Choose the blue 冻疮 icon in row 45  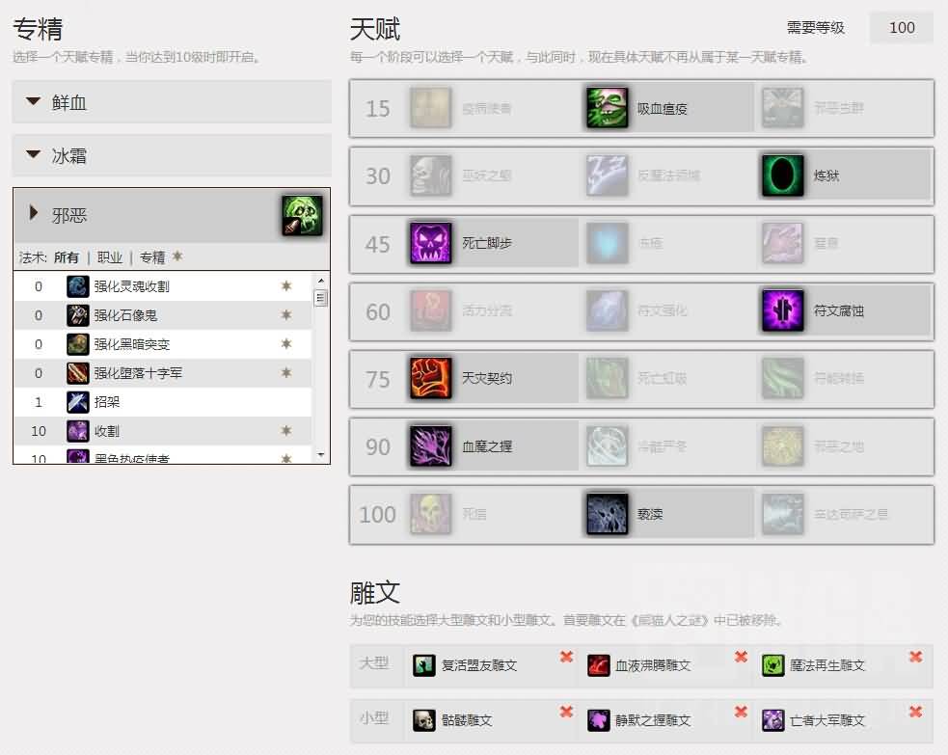607,243
